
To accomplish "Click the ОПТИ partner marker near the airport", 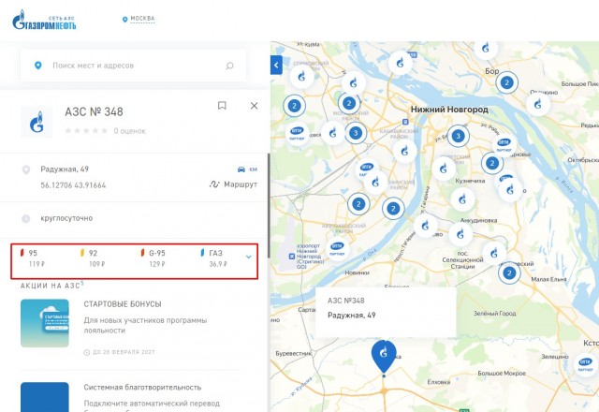I will pyautogui.click(x=337, y=248).
